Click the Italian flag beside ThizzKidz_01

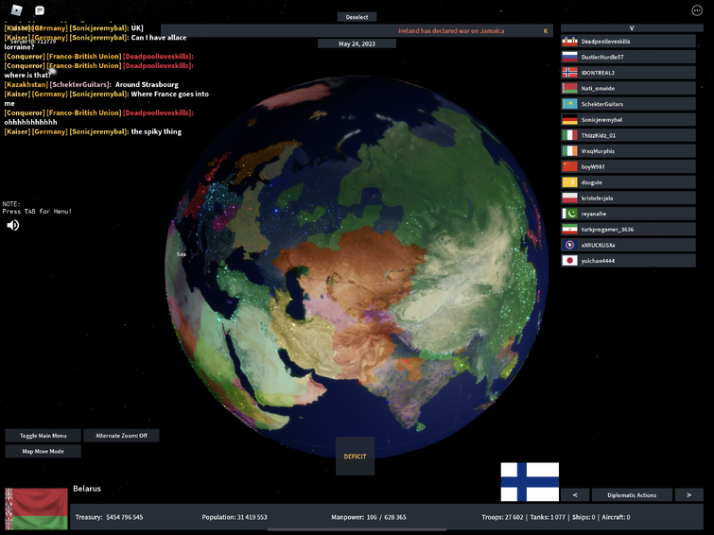point(569,135)
